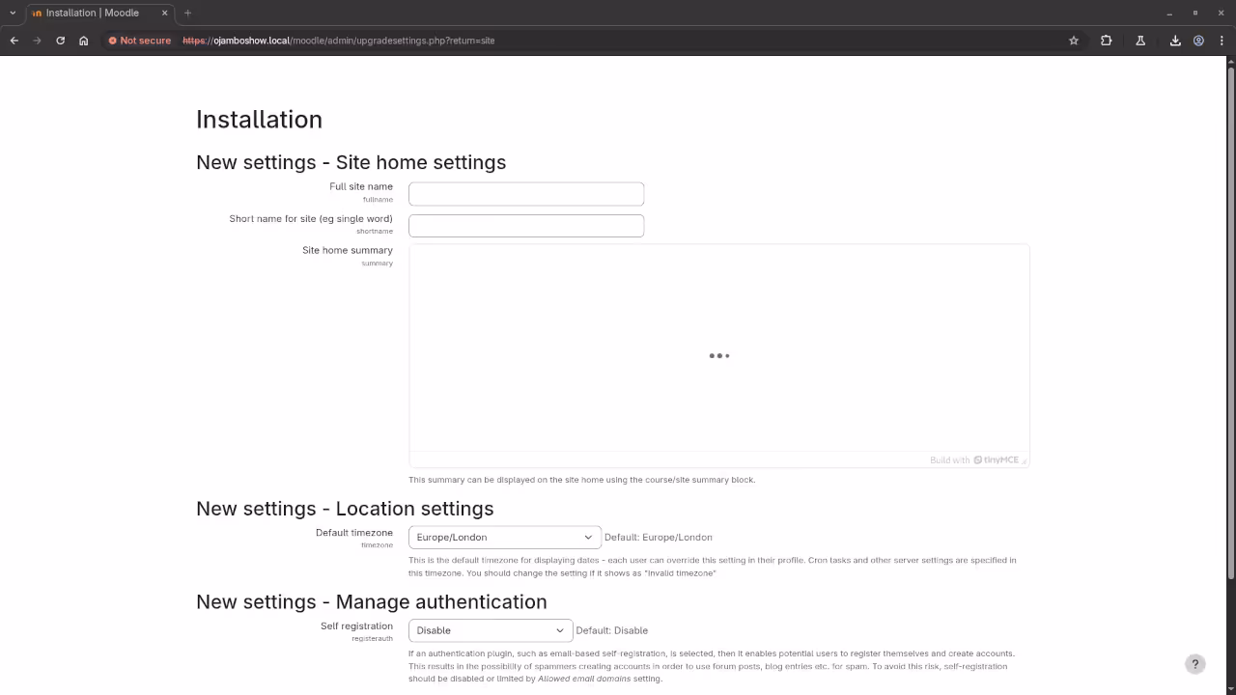Bookmark this page with the star icon
The height and width of the screenshot is (695, 1236).
(x=1073, y=41)
